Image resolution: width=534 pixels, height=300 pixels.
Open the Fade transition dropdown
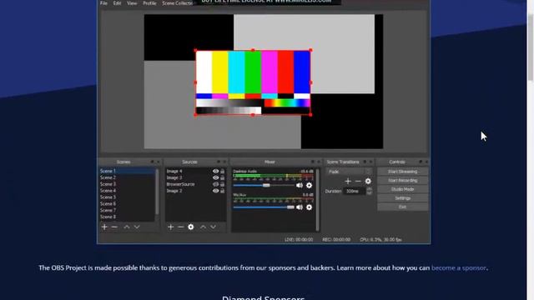pyautogui.click(x=350, y=172)
